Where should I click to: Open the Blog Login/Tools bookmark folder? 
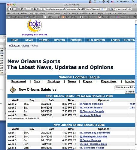37,14
